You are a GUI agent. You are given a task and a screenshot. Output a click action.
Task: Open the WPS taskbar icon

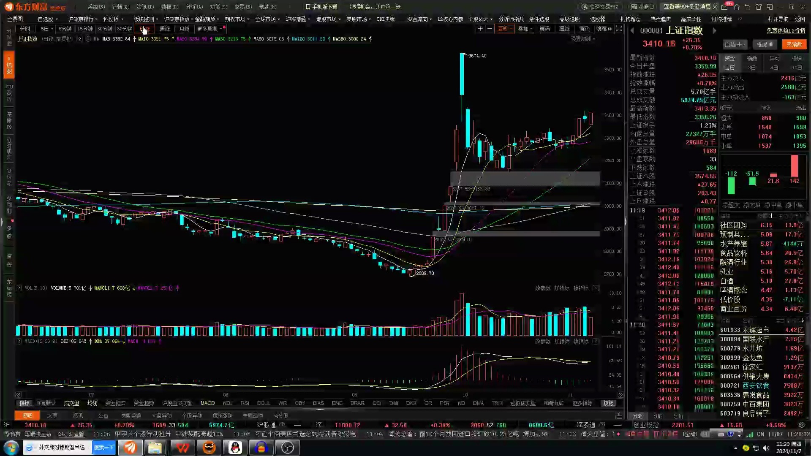(182, 448)
